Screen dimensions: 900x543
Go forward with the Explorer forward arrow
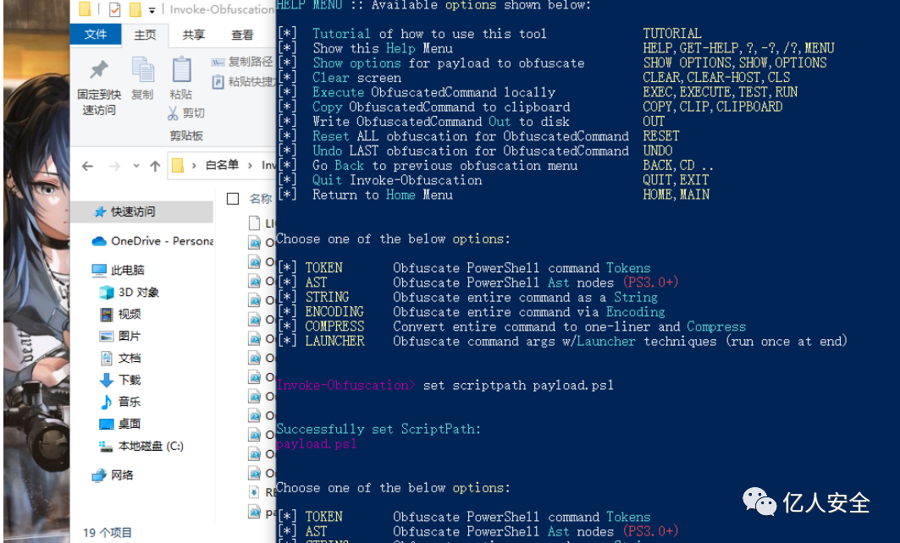point(115,167)
